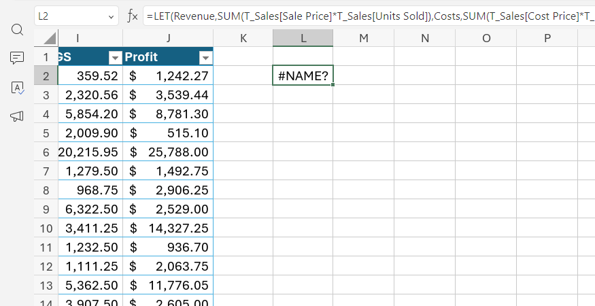Click cell with value 1,111.25
Viewport: 595px width, 306px height.
[90, 266]
